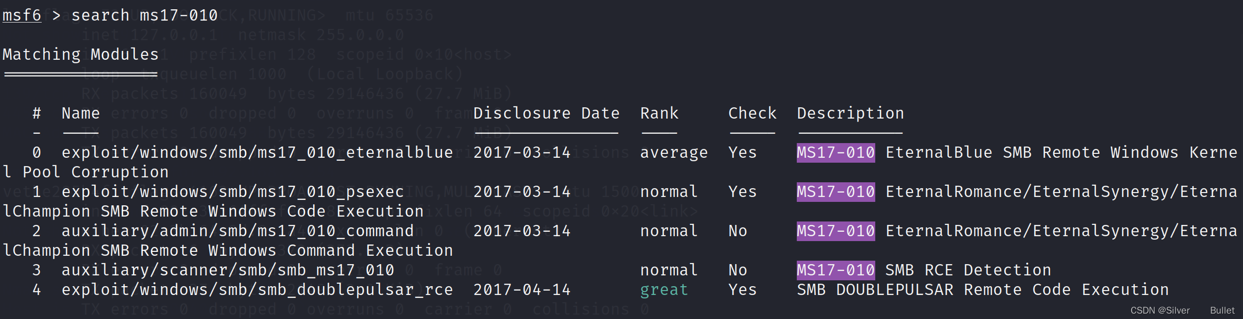This screenshot has width=1243, height=319.
Task: Click Check value 'Yes' in eternalblue row
Action: (x=742, y=152)
